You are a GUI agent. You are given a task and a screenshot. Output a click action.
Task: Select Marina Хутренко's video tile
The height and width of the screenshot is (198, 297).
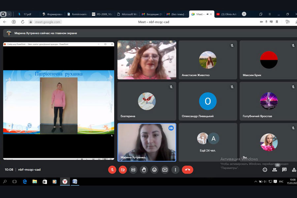[147, 142]
